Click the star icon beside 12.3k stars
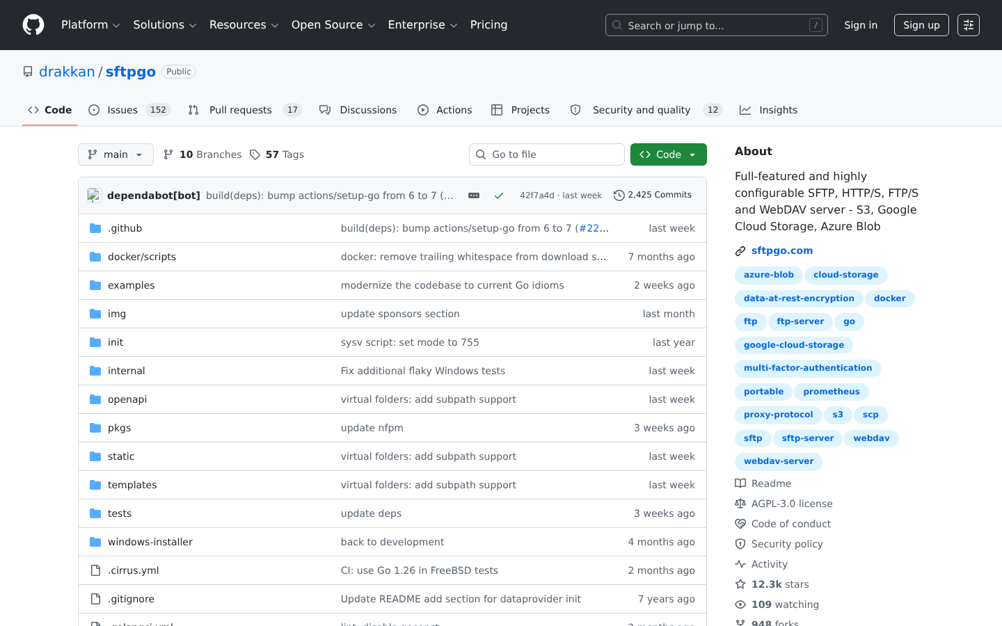Viewport: 1002px width, 626px height. pos(740,584)
